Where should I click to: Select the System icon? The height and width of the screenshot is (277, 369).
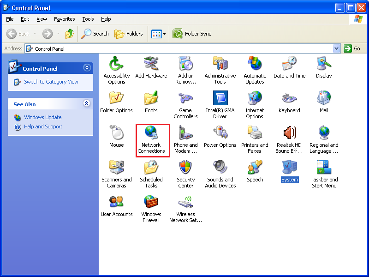[x=290, y=171]
